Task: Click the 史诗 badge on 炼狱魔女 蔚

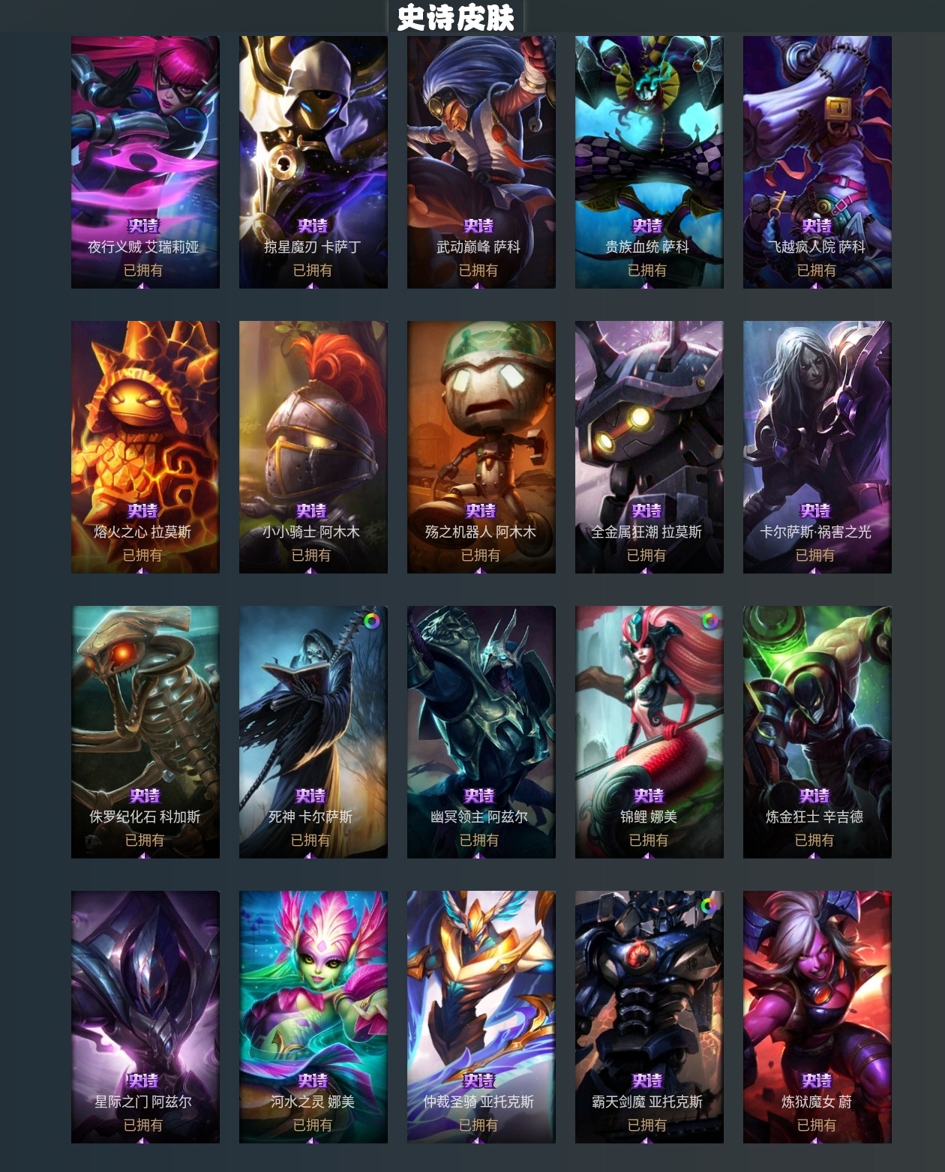Action: [x=816, y=1081]
